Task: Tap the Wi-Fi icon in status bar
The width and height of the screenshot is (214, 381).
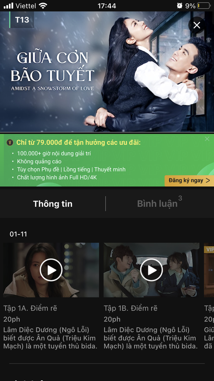Action: coord(43,6)
